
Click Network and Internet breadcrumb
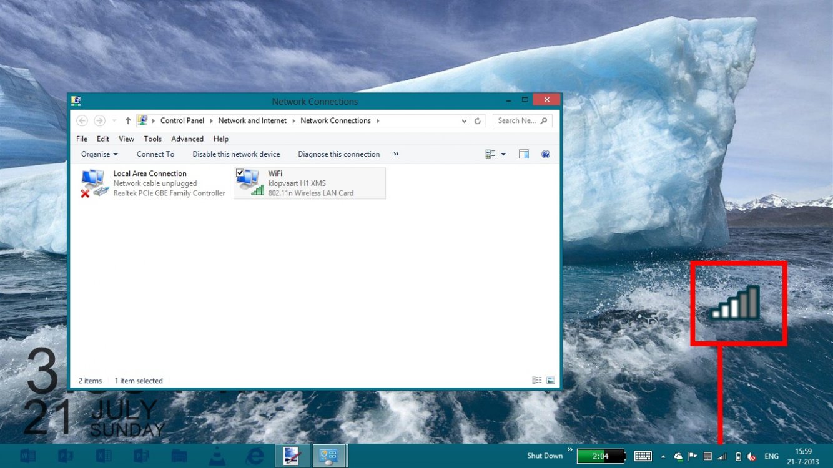click(252, 120)
